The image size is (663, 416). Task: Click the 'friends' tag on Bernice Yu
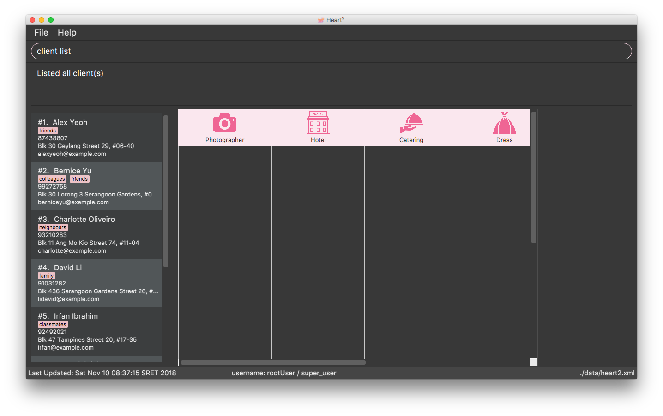click(x=79, y=179)
